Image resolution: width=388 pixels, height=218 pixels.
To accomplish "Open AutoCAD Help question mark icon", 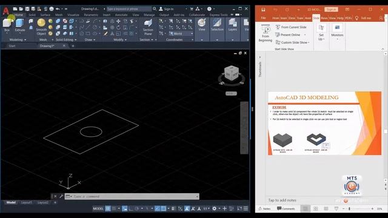I will tap(209, 9).
